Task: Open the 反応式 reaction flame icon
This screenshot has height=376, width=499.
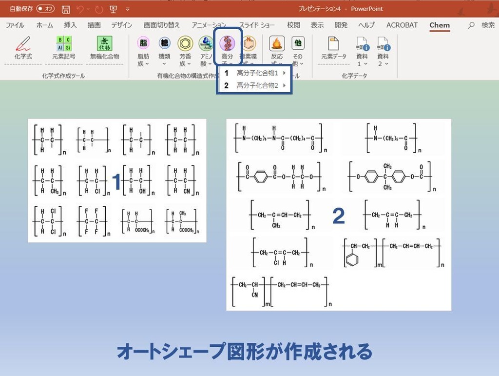Action: click(x=277, y=43)
